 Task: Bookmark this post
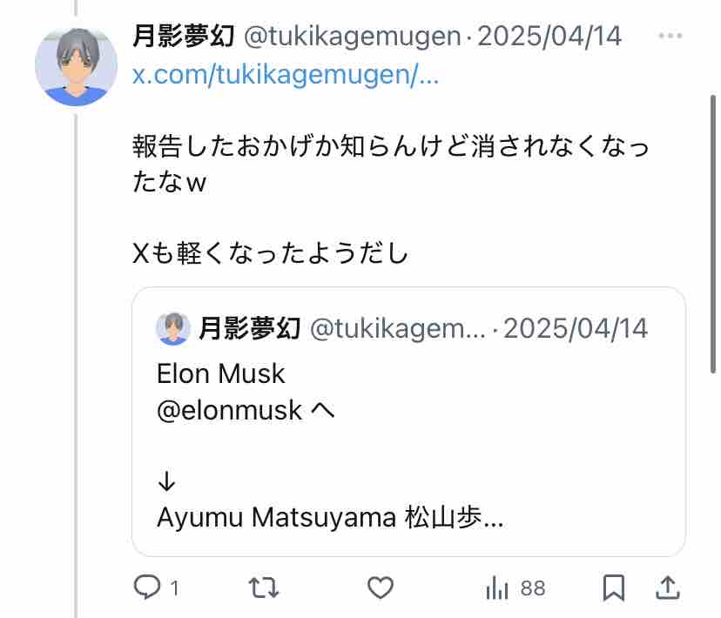tap(614, 588)
